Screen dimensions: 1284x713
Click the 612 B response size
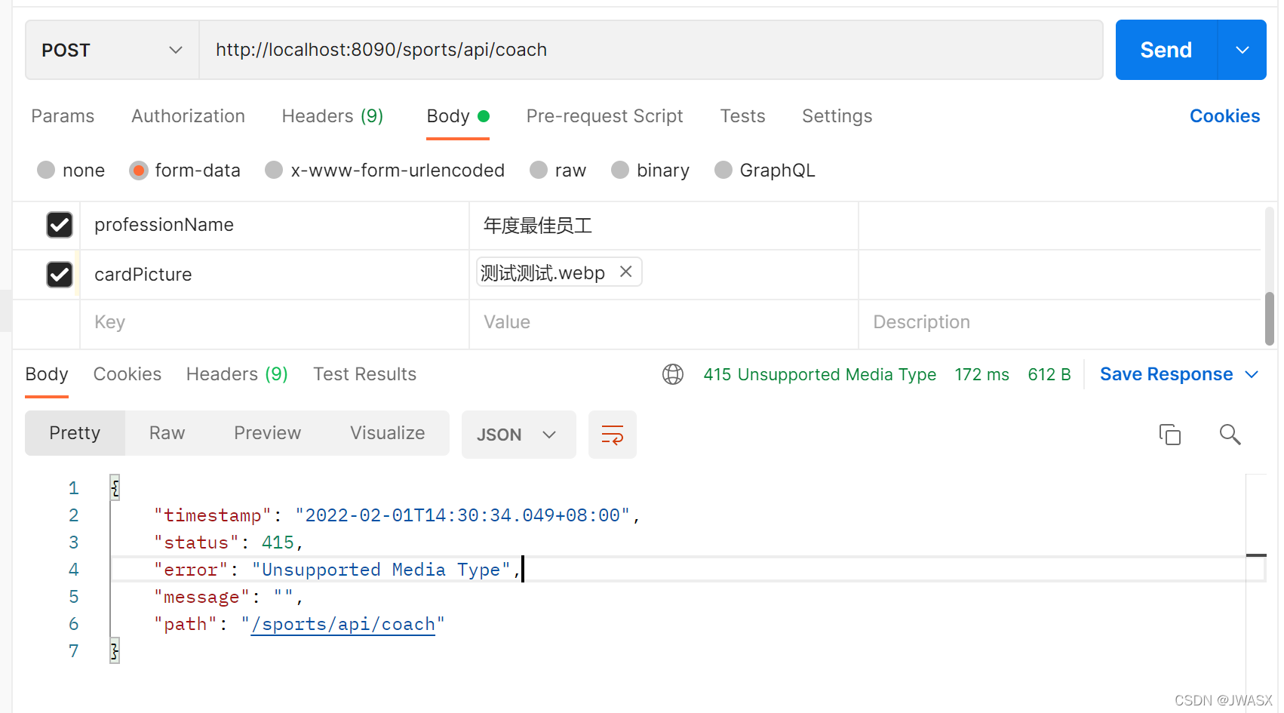coord(1049,374)
